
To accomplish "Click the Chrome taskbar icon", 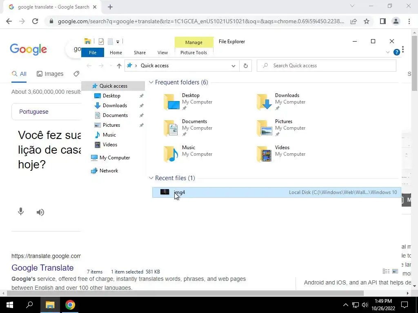I will (70, 305).
